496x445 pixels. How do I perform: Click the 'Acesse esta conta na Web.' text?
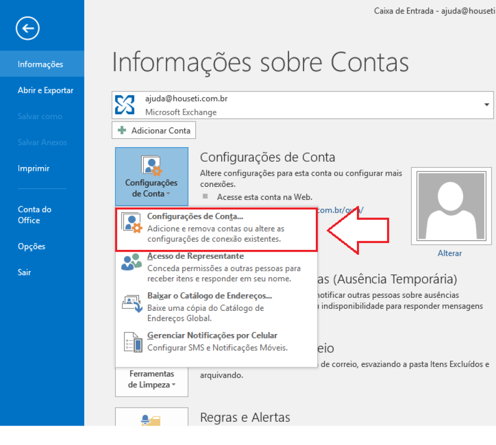264,197
